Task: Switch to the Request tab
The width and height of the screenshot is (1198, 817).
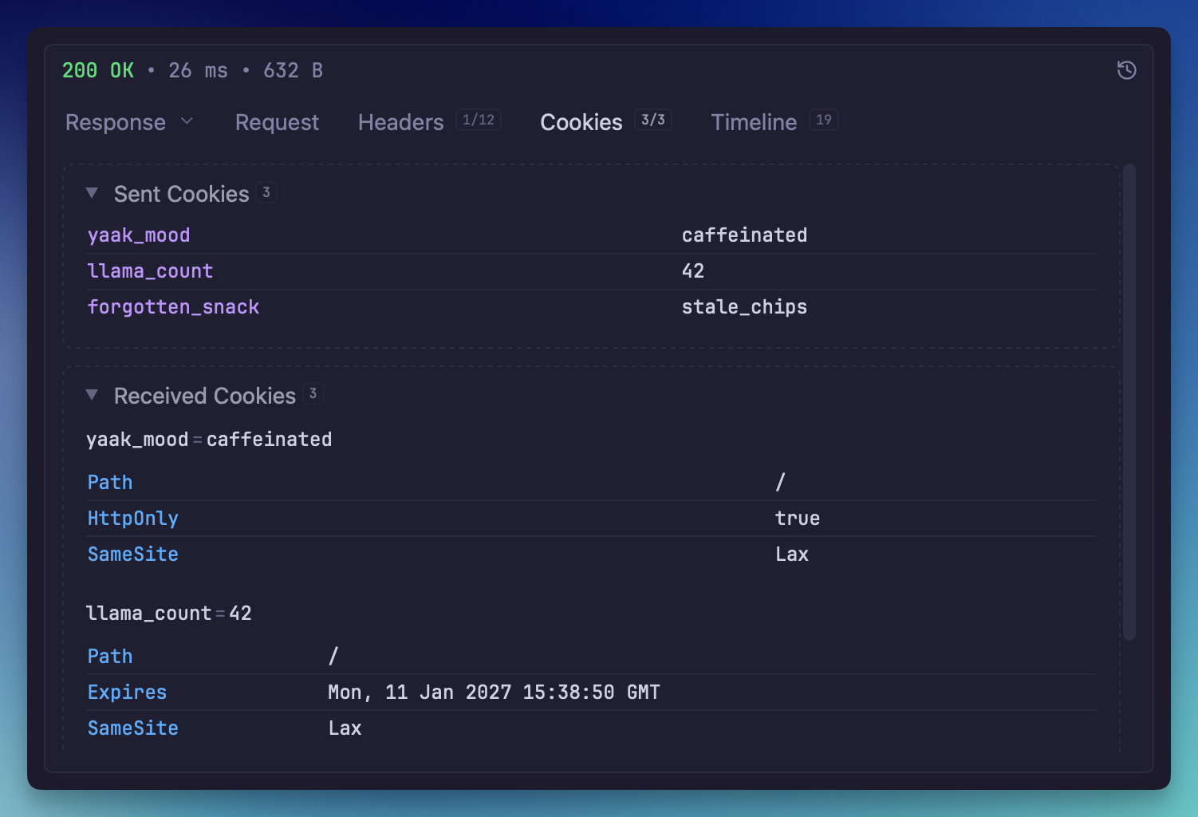Action: click(277, 122)
